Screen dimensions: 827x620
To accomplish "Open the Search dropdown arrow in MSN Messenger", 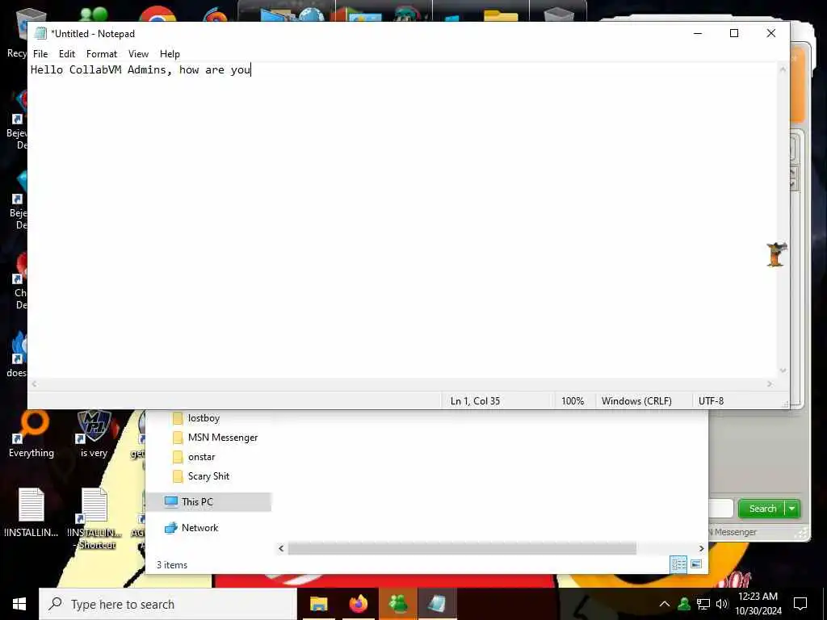I will pos(792,509).
